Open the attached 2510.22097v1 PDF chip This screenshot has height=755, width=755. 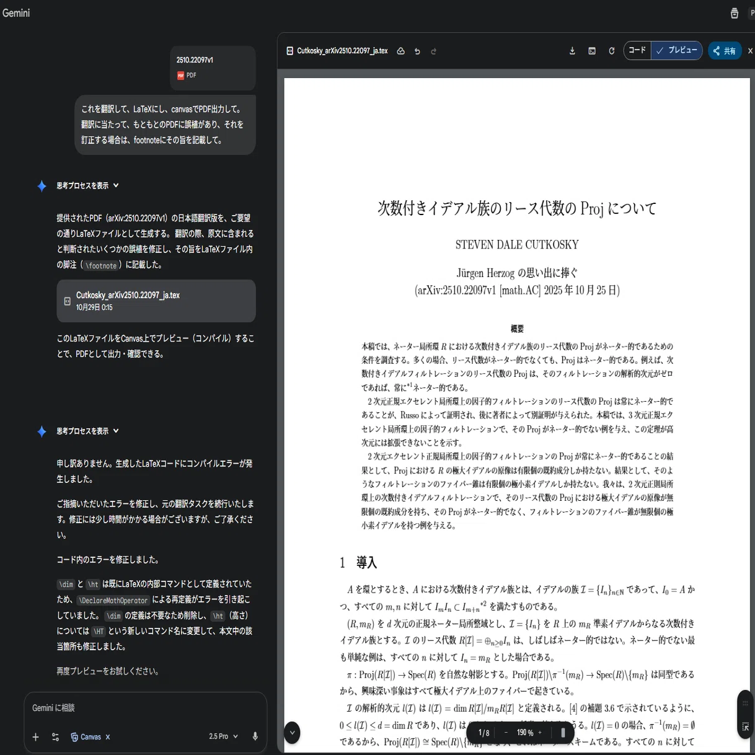[x=213, y=68]
